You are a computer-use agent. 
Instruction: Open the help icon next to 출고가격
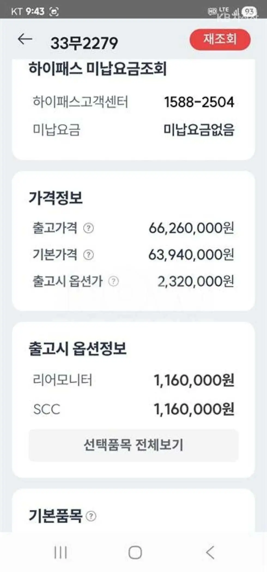88,228
